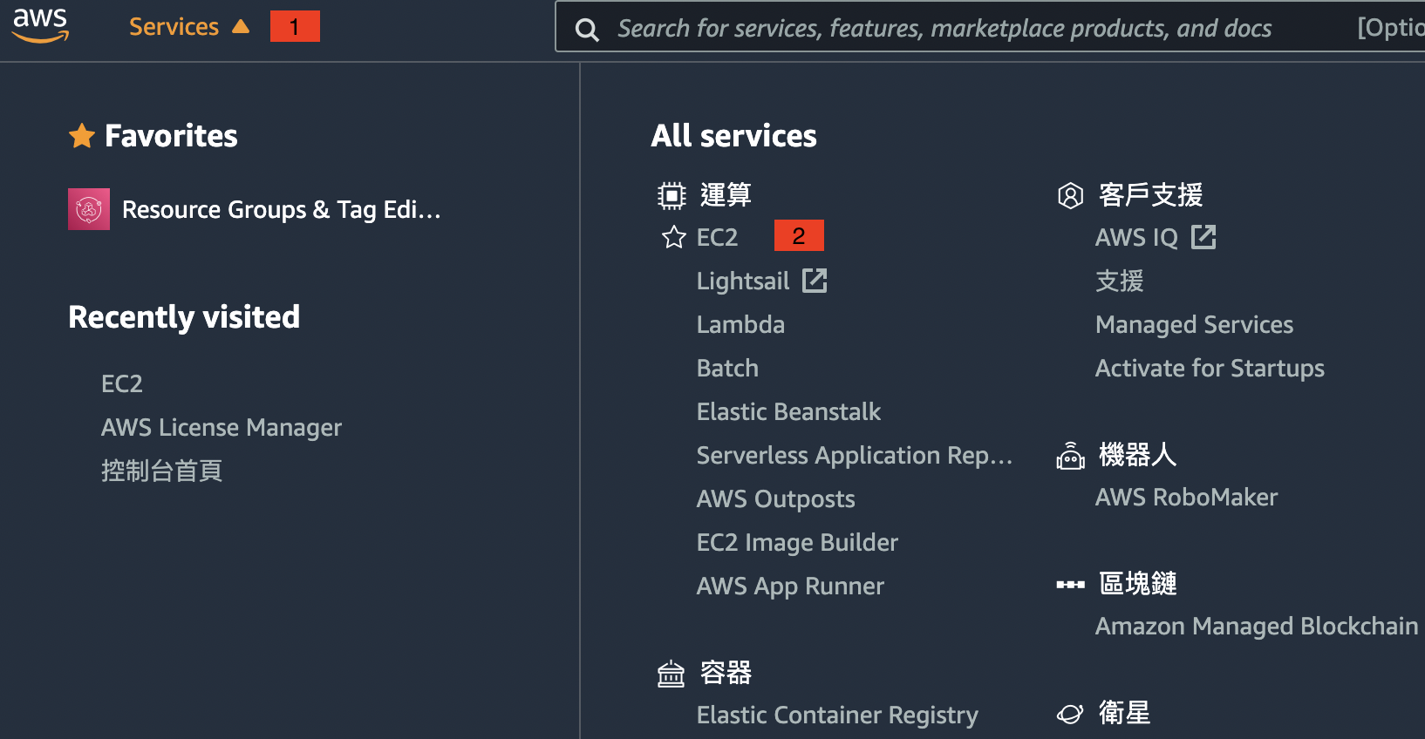Click the 容器 containers category icon

[x=671, y=674]
